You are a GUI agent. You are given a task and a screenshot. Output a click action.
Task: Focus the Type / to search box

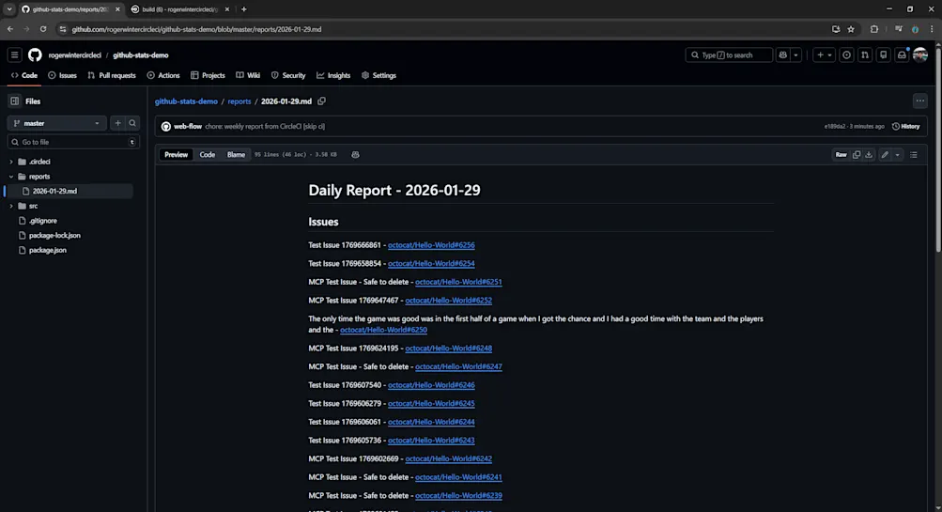coord(729,54)
